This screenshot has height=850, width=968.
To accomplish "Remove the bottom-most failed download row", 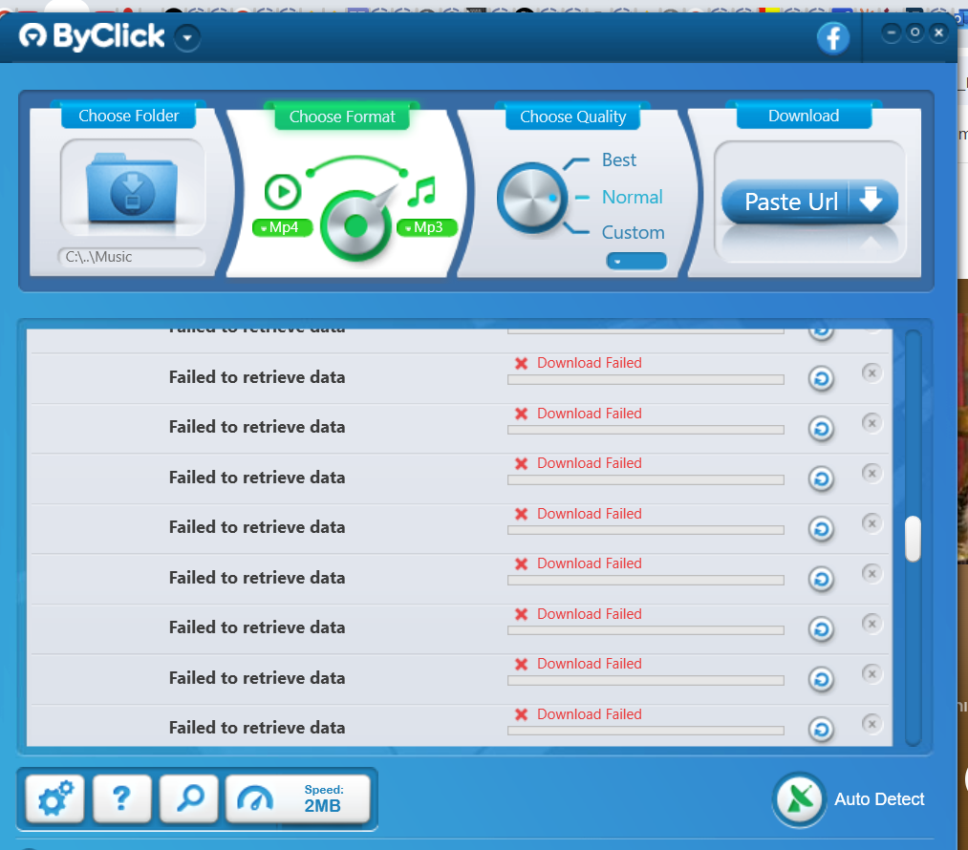I will [x=871, y=724].
